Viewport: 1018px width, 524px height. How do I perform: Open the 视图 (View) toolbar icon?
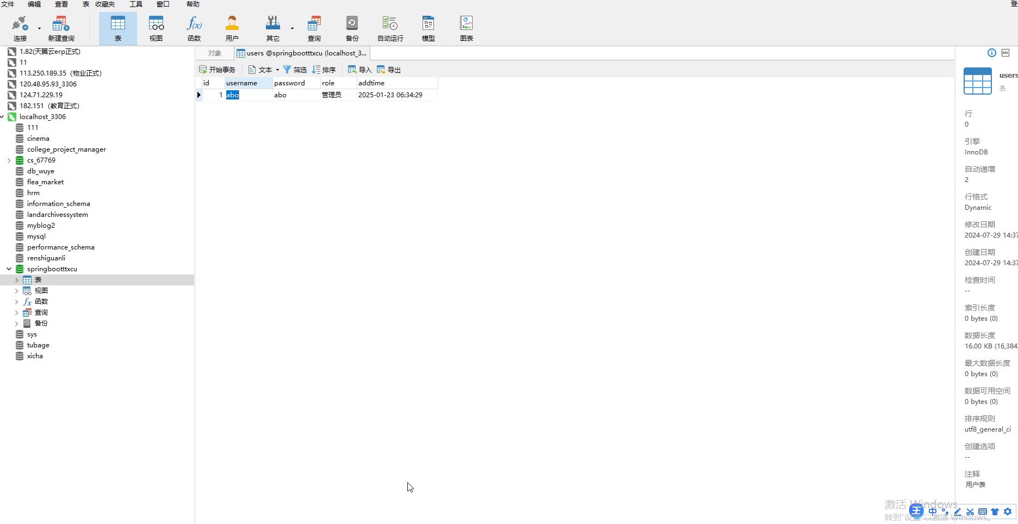click(156, 28)
